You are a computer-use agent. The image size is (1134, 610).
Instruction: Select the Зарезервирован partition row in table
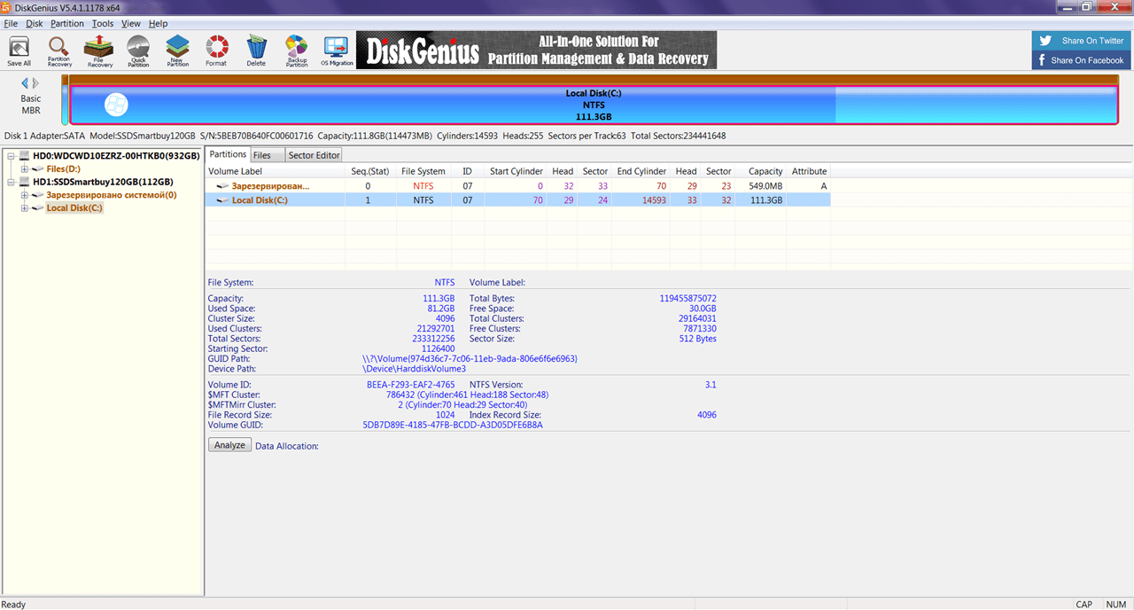pyautogui.click(x=518, y=186)
